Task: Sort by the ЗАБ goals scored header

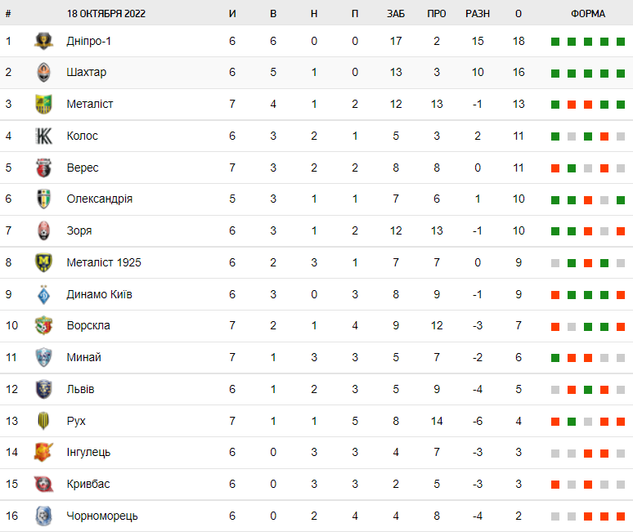Action: click(396, 14)
